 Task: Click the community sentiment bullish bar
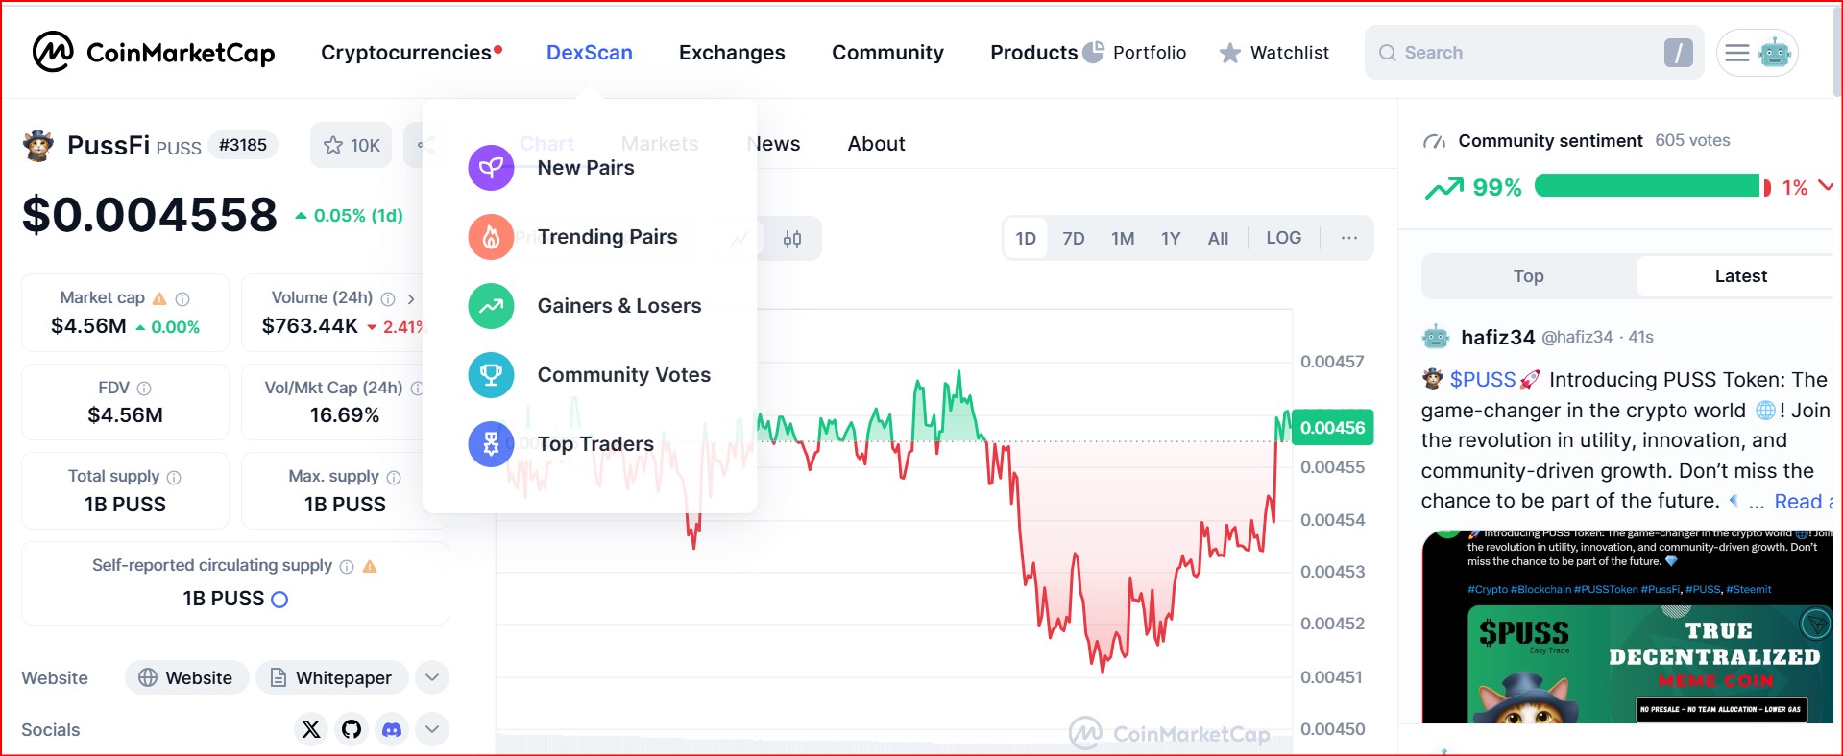coord(1646,186)
